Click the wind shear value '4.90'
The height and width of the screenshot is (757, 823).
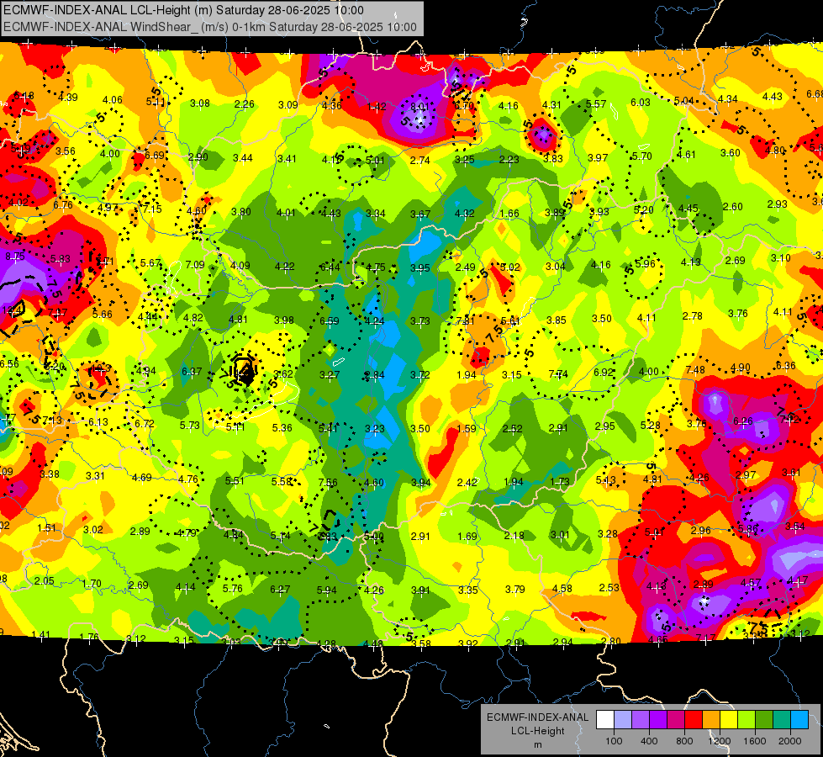coord(740,368)
